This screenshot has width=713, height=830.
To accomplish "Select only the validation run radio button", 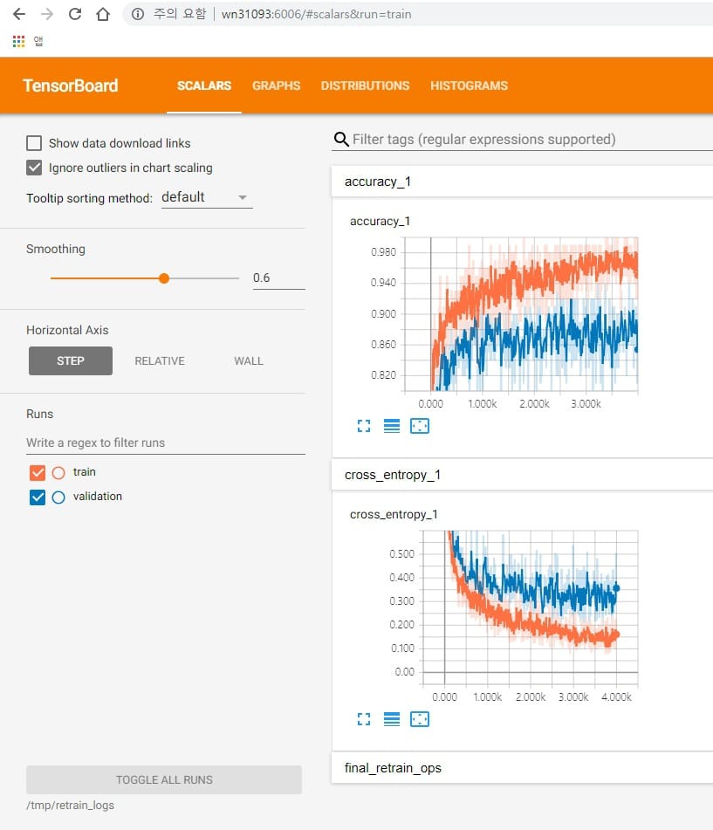I will pyautogui.click(x=58, y=497).
